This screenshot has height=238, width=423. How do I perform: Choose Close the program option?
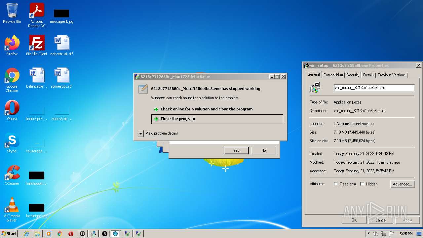[x=217, y=119]
